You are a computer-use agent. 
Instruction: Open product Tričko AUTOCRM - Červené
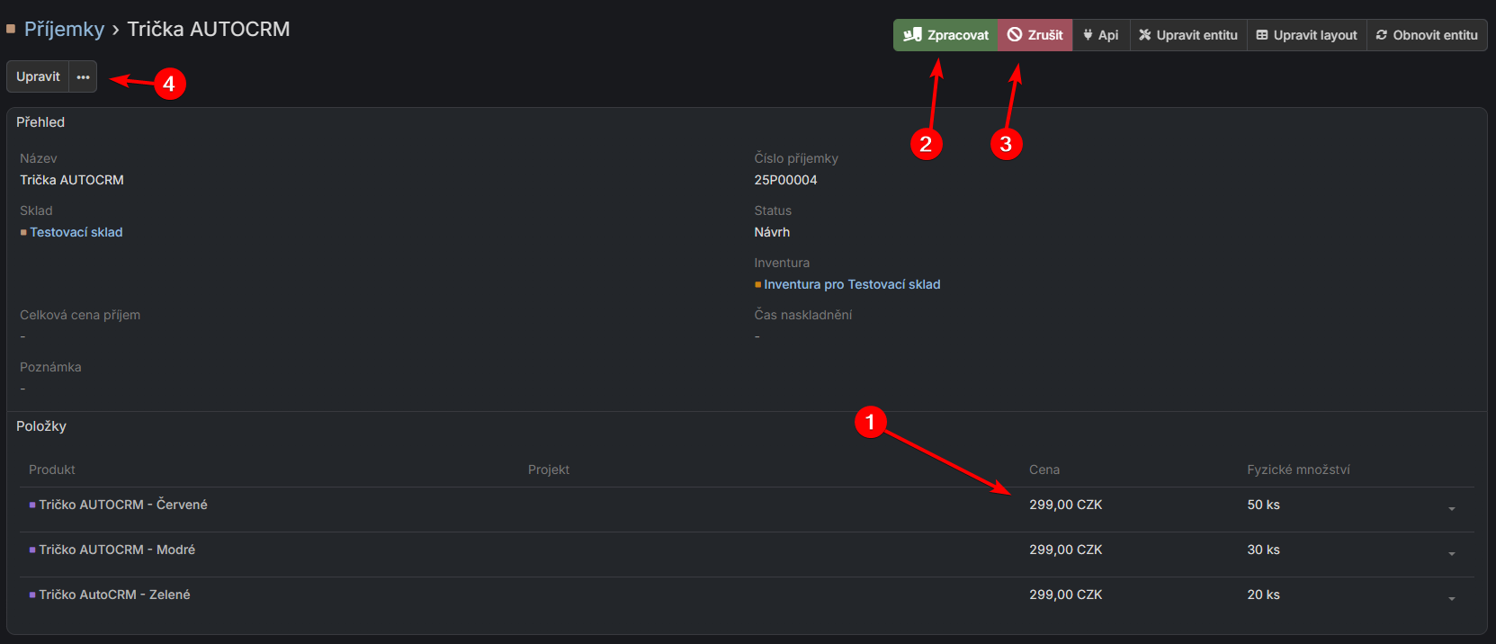pos(123,505)
